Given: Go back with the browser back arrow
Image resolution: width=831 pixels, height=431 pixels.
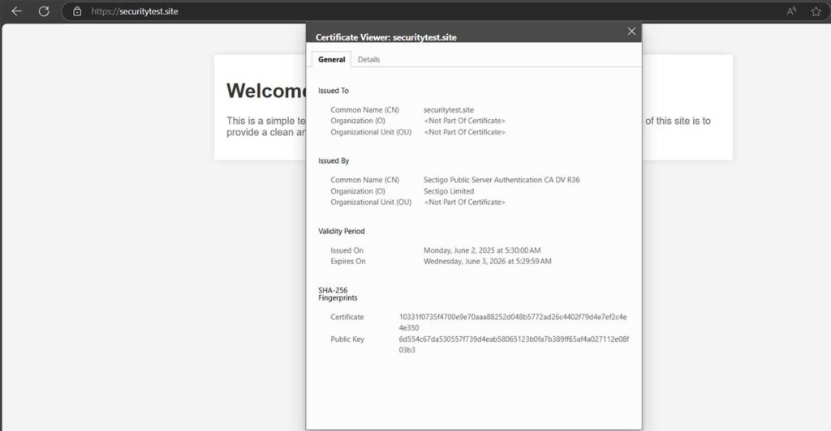Looking at the screenshot, I should click(x=16, y=11).
